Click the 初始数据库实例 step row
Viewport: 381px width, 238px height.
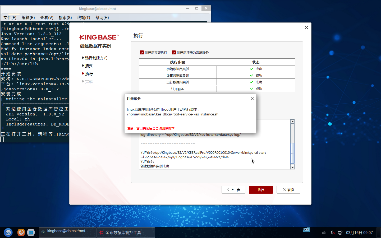pyautogui.click(x=178, y=69)
